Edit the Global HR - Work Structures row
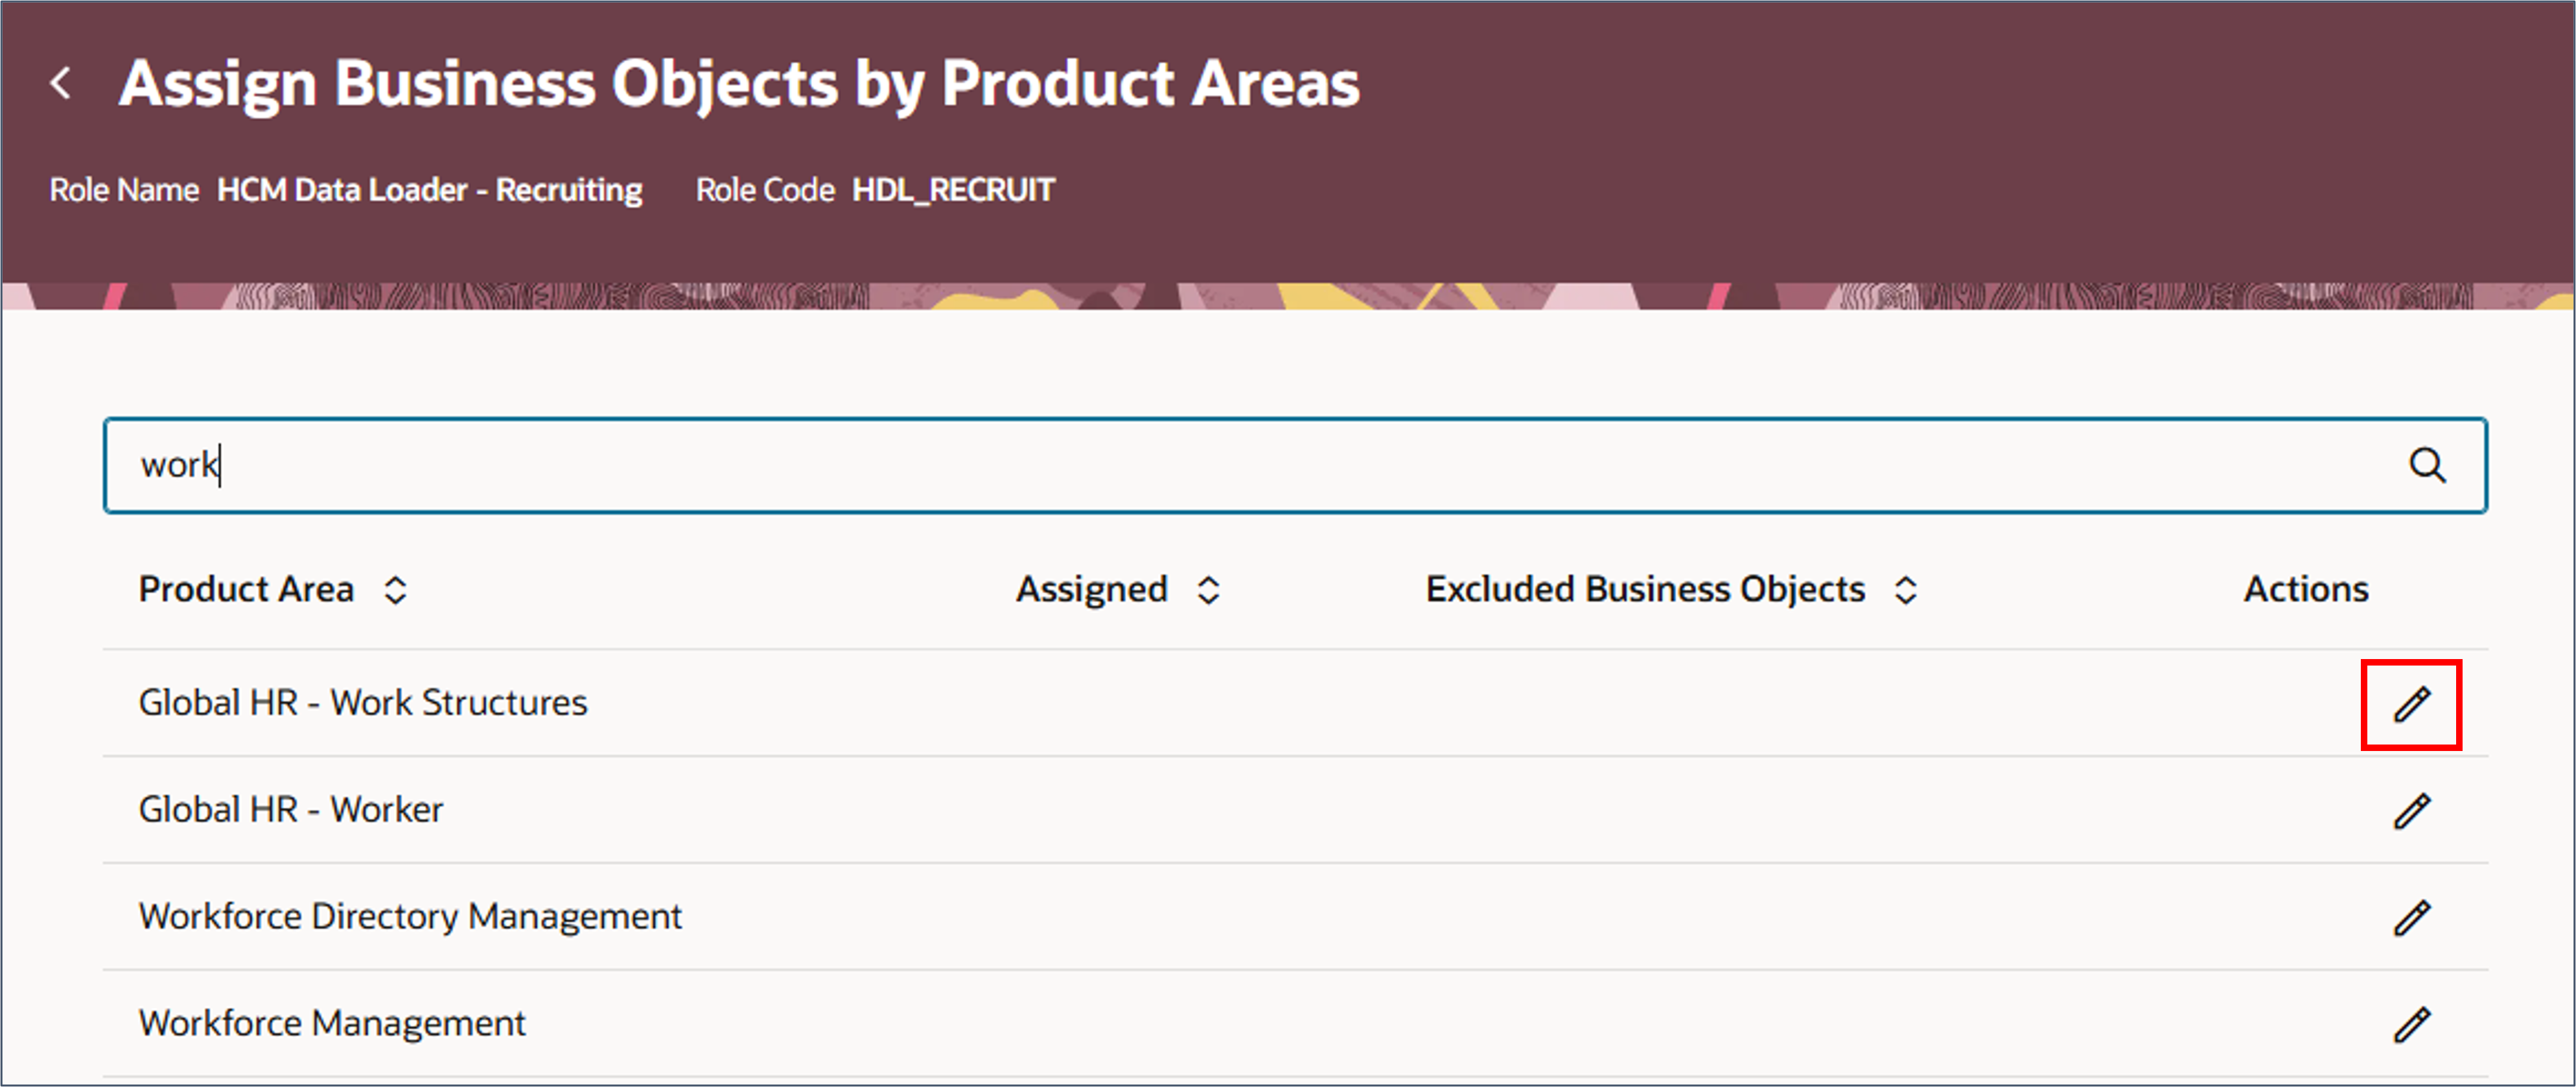The height and width of the screenshot is (1087, 2576). point(2411,704)
